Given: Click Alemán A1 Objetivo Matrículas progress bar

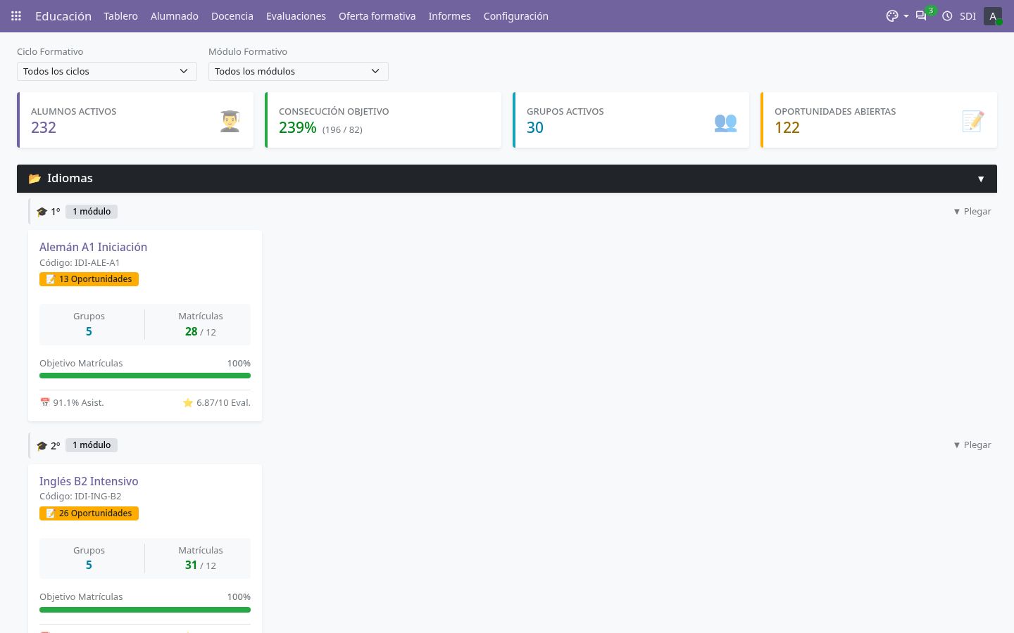Looking at the screenshot, I should pos(145,376).
